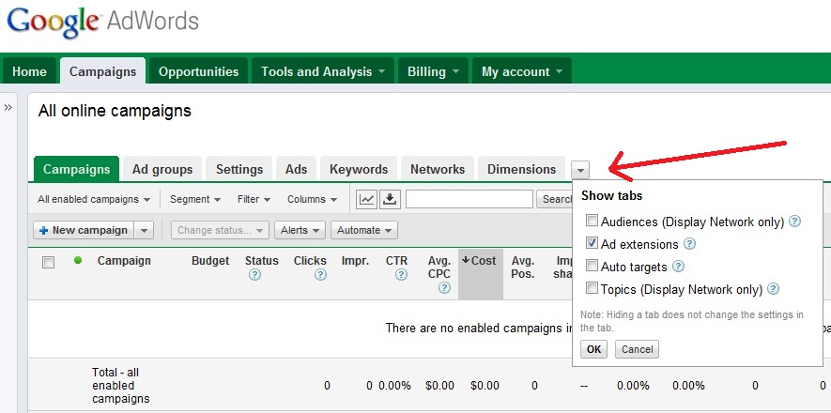The image size is (831, 413).
Task: Open the Opportunities tab
Action: point(198,71)
